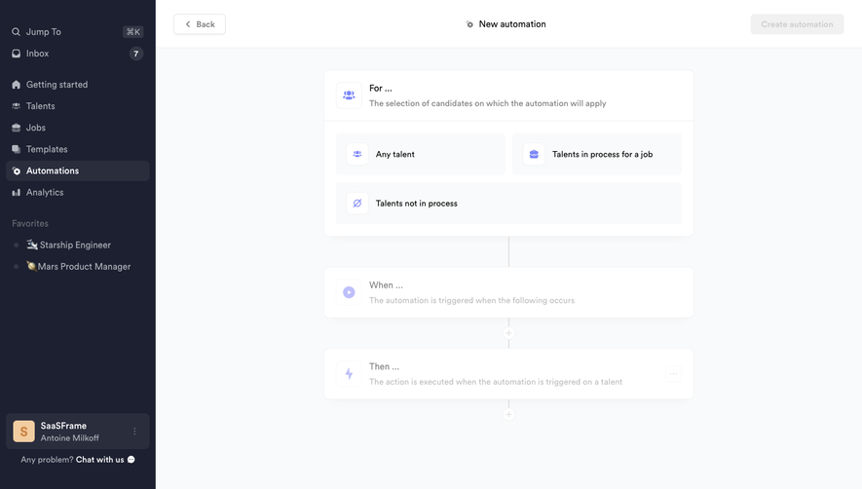Open the Templates section

coord(78,149)
